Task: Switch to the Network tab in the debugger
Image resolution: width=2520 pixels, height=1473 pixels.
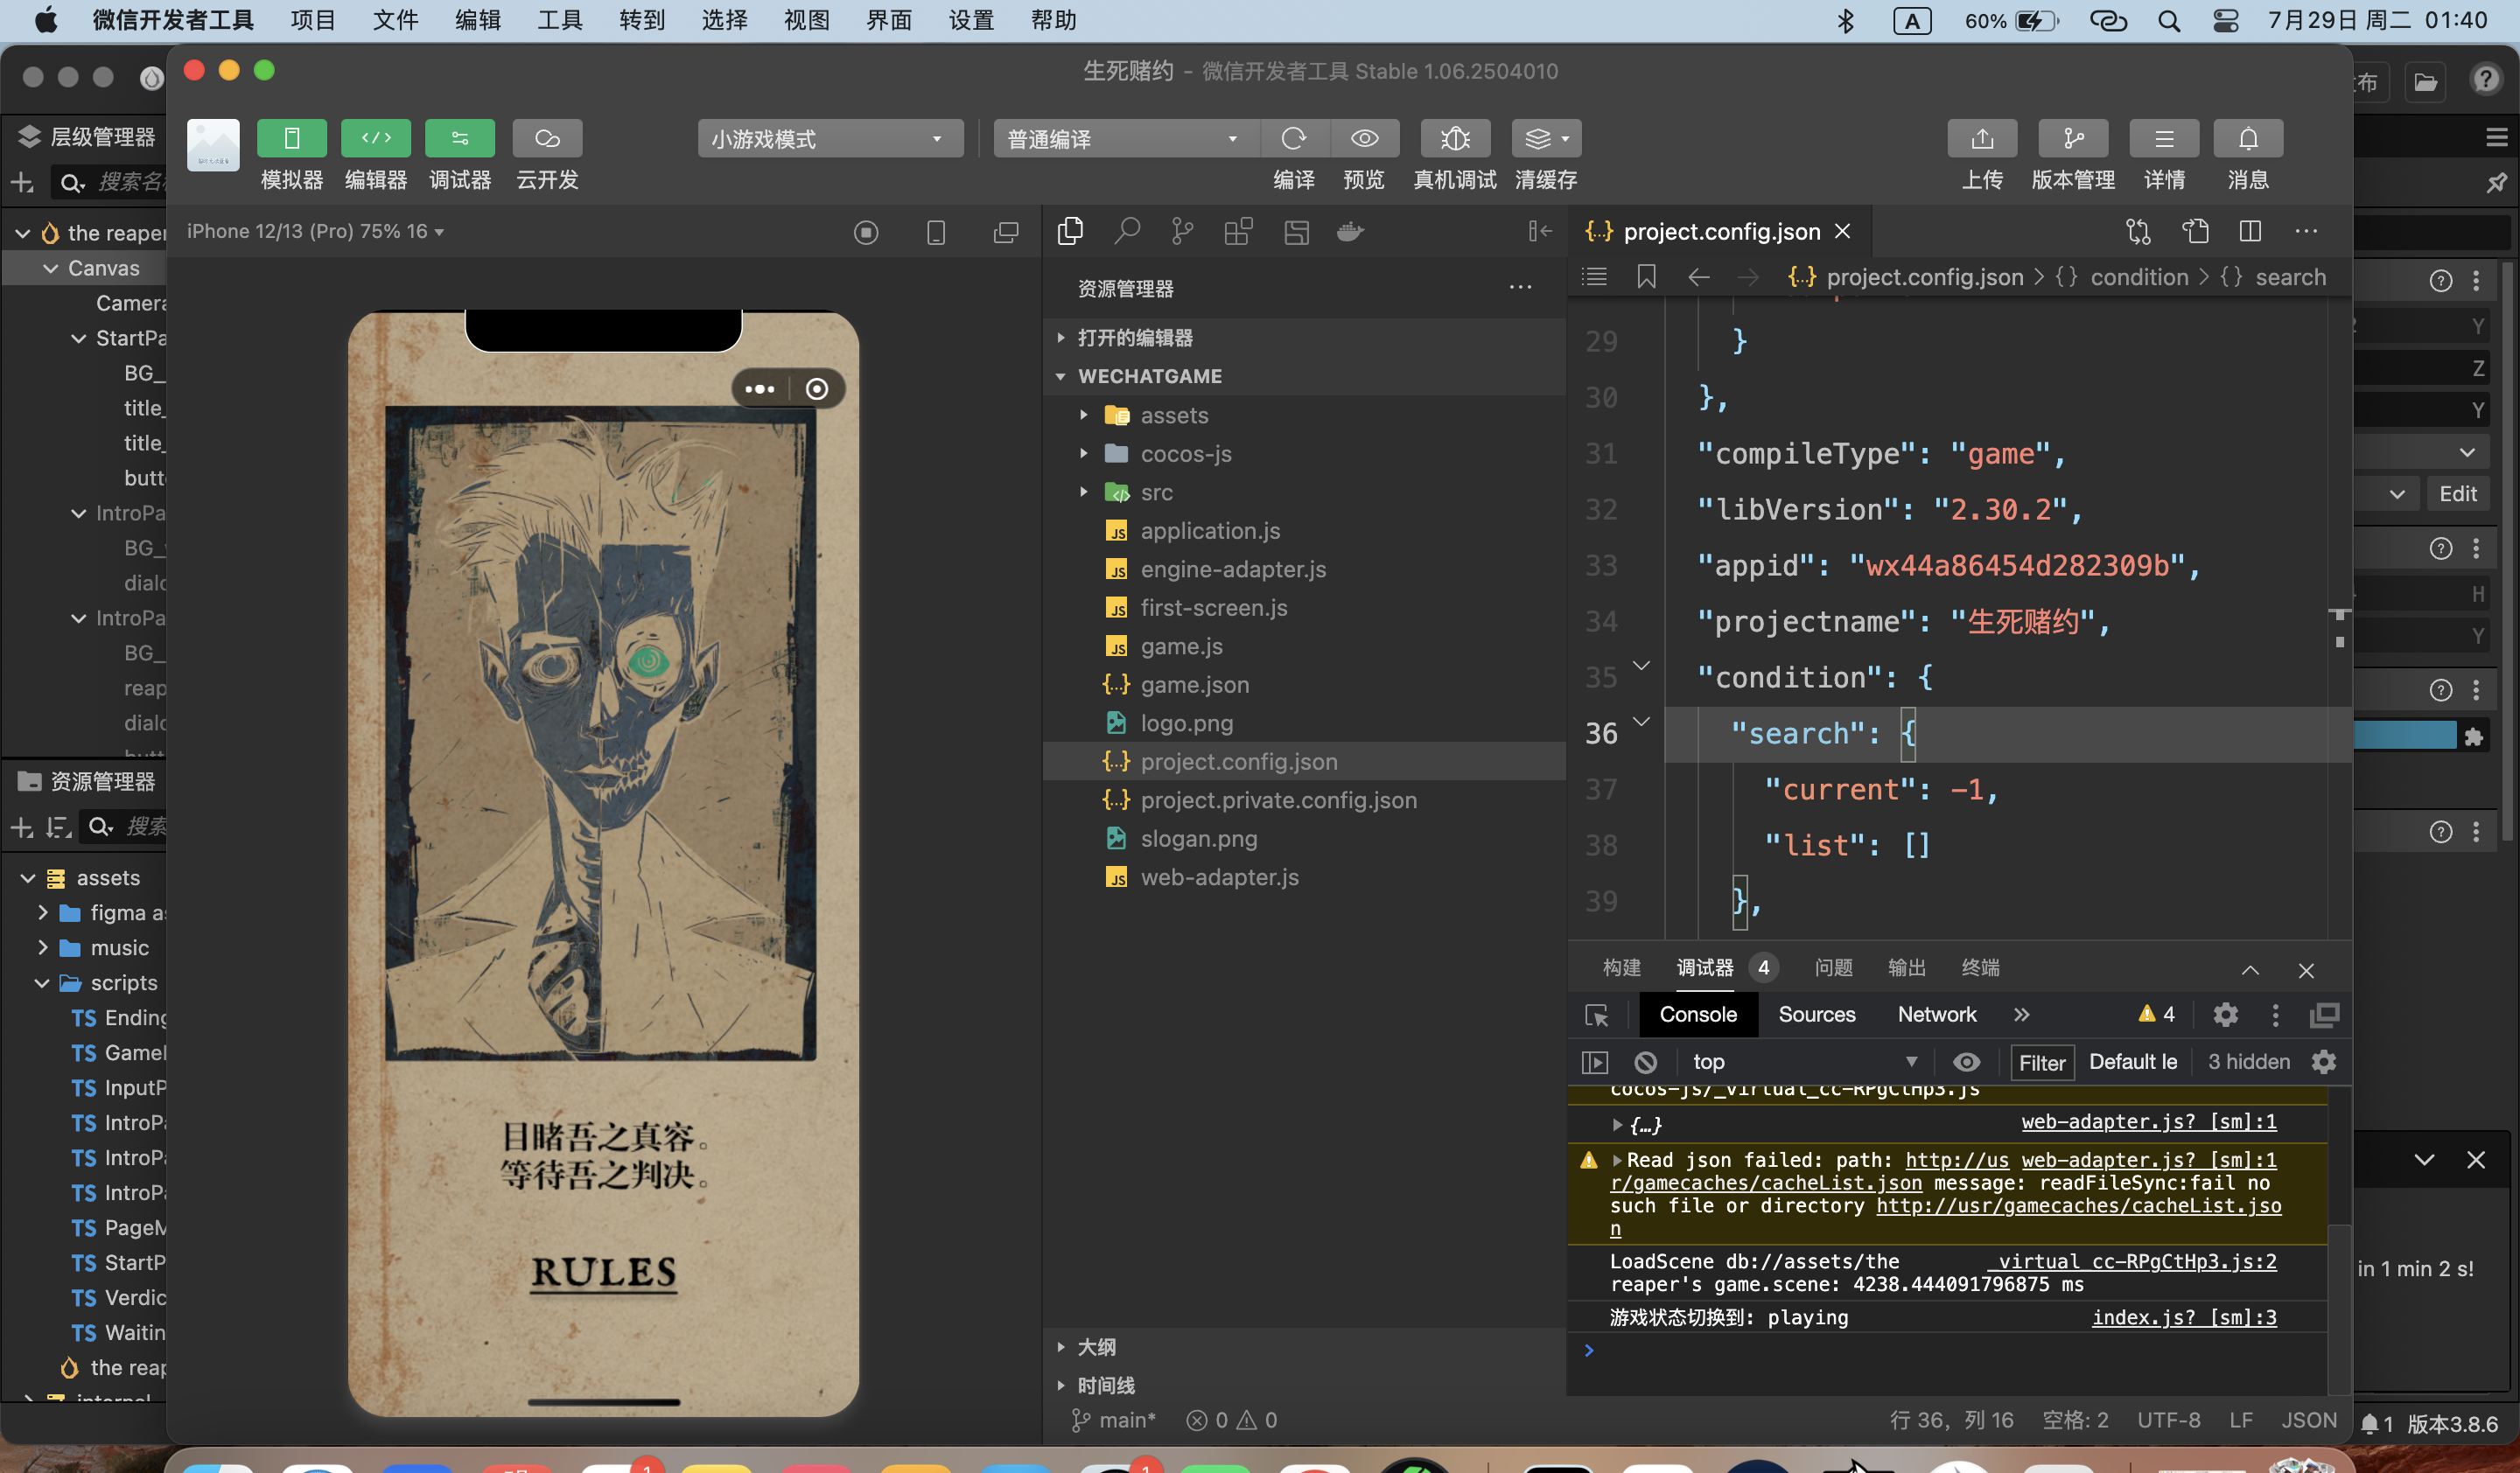Action: pyautogui.click(x=1936, y=1015)
